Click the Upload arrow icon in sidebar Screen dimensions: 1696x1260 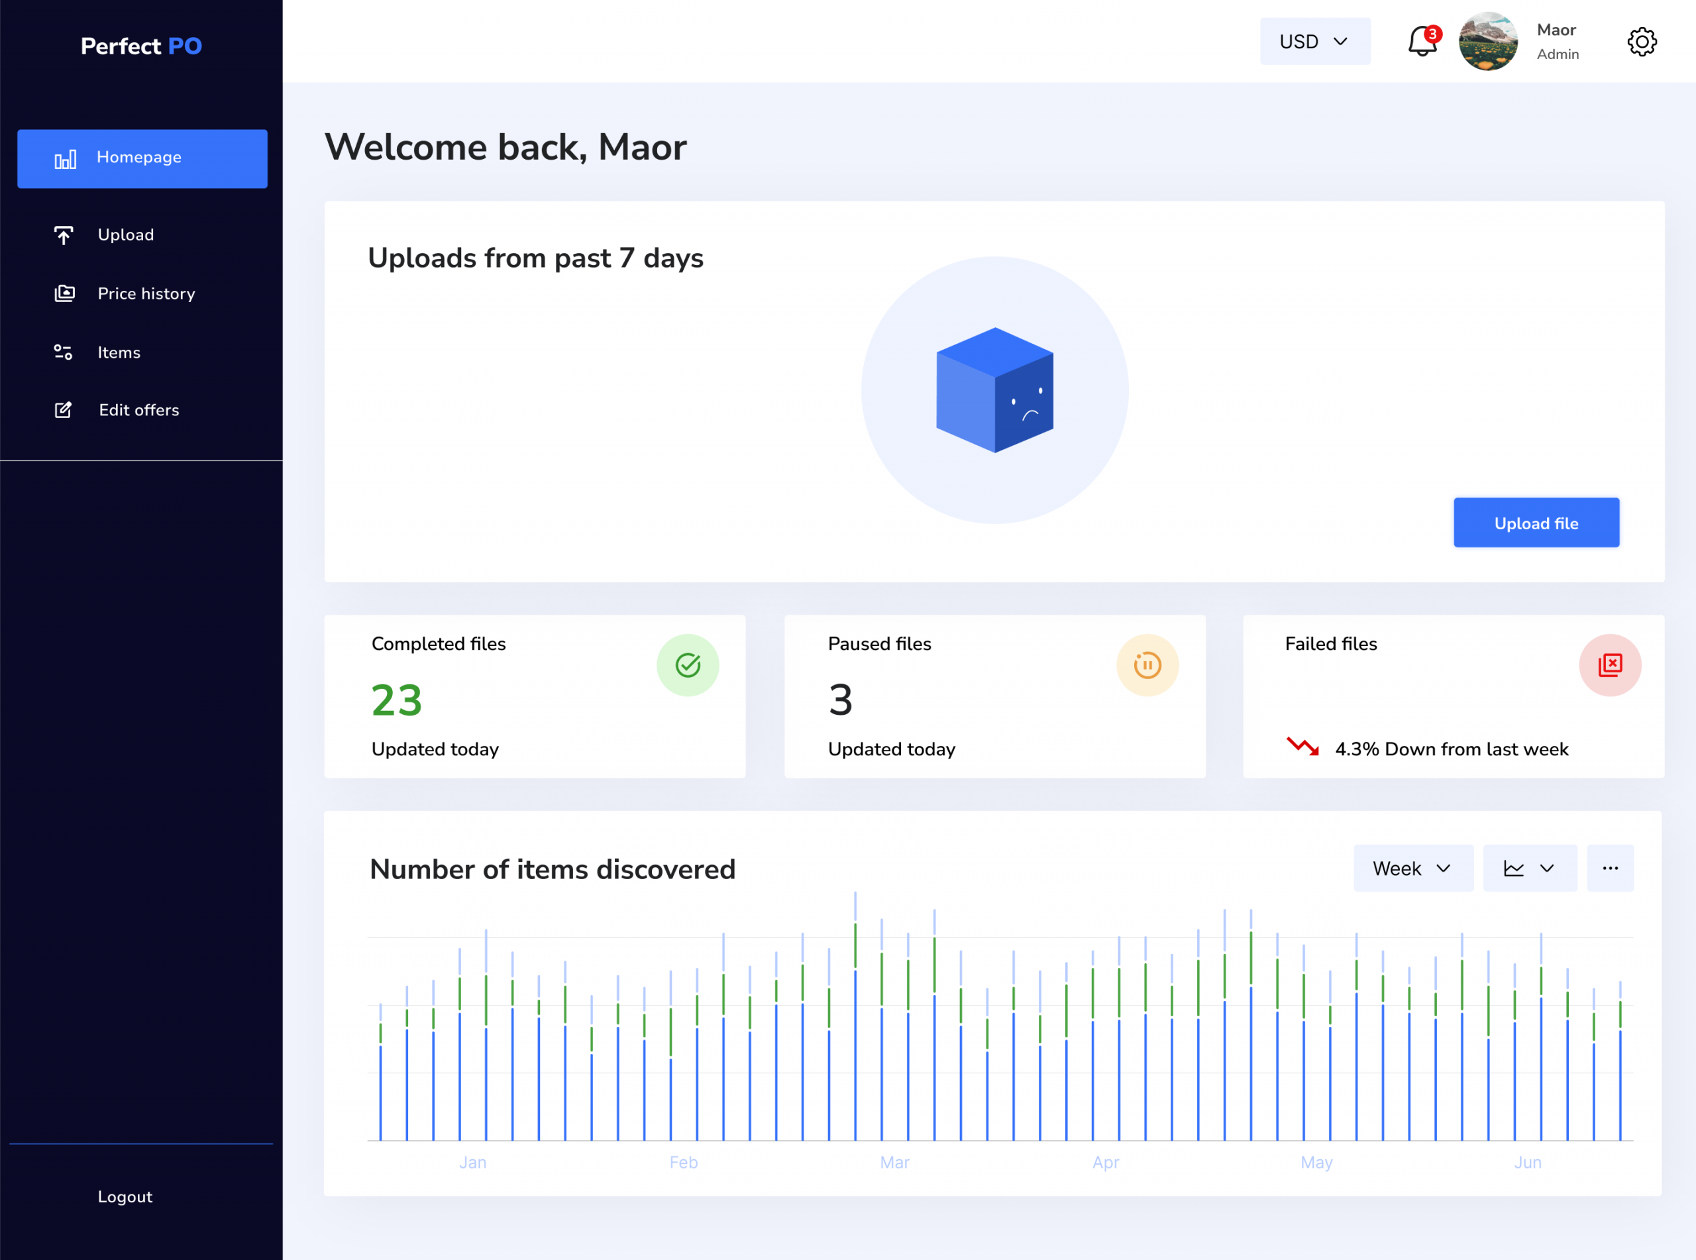pyautogui.click(x=64, y=235)
